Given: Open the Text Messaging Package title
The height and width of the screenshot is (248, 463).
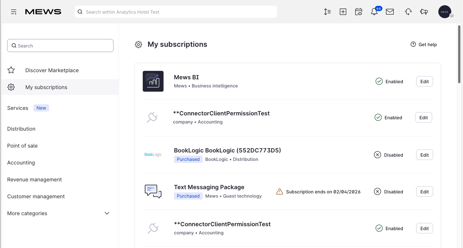Looking at the screenshot, I should point(209,187).
